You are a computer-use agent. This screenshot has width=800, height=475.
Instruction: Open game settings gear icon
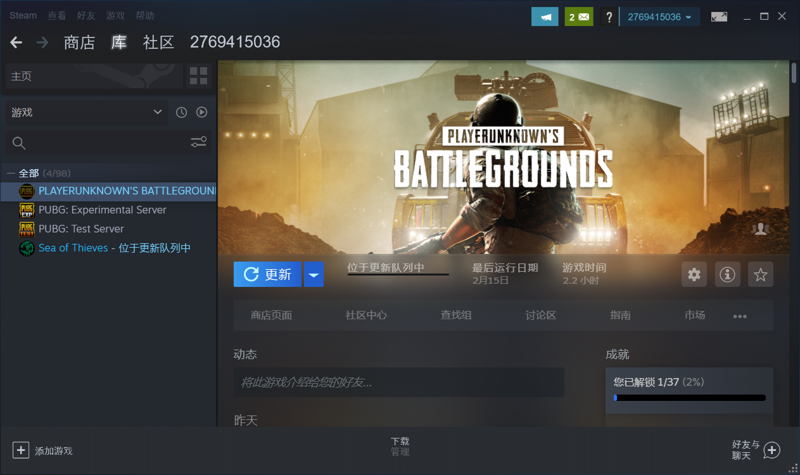pos(694,274)
